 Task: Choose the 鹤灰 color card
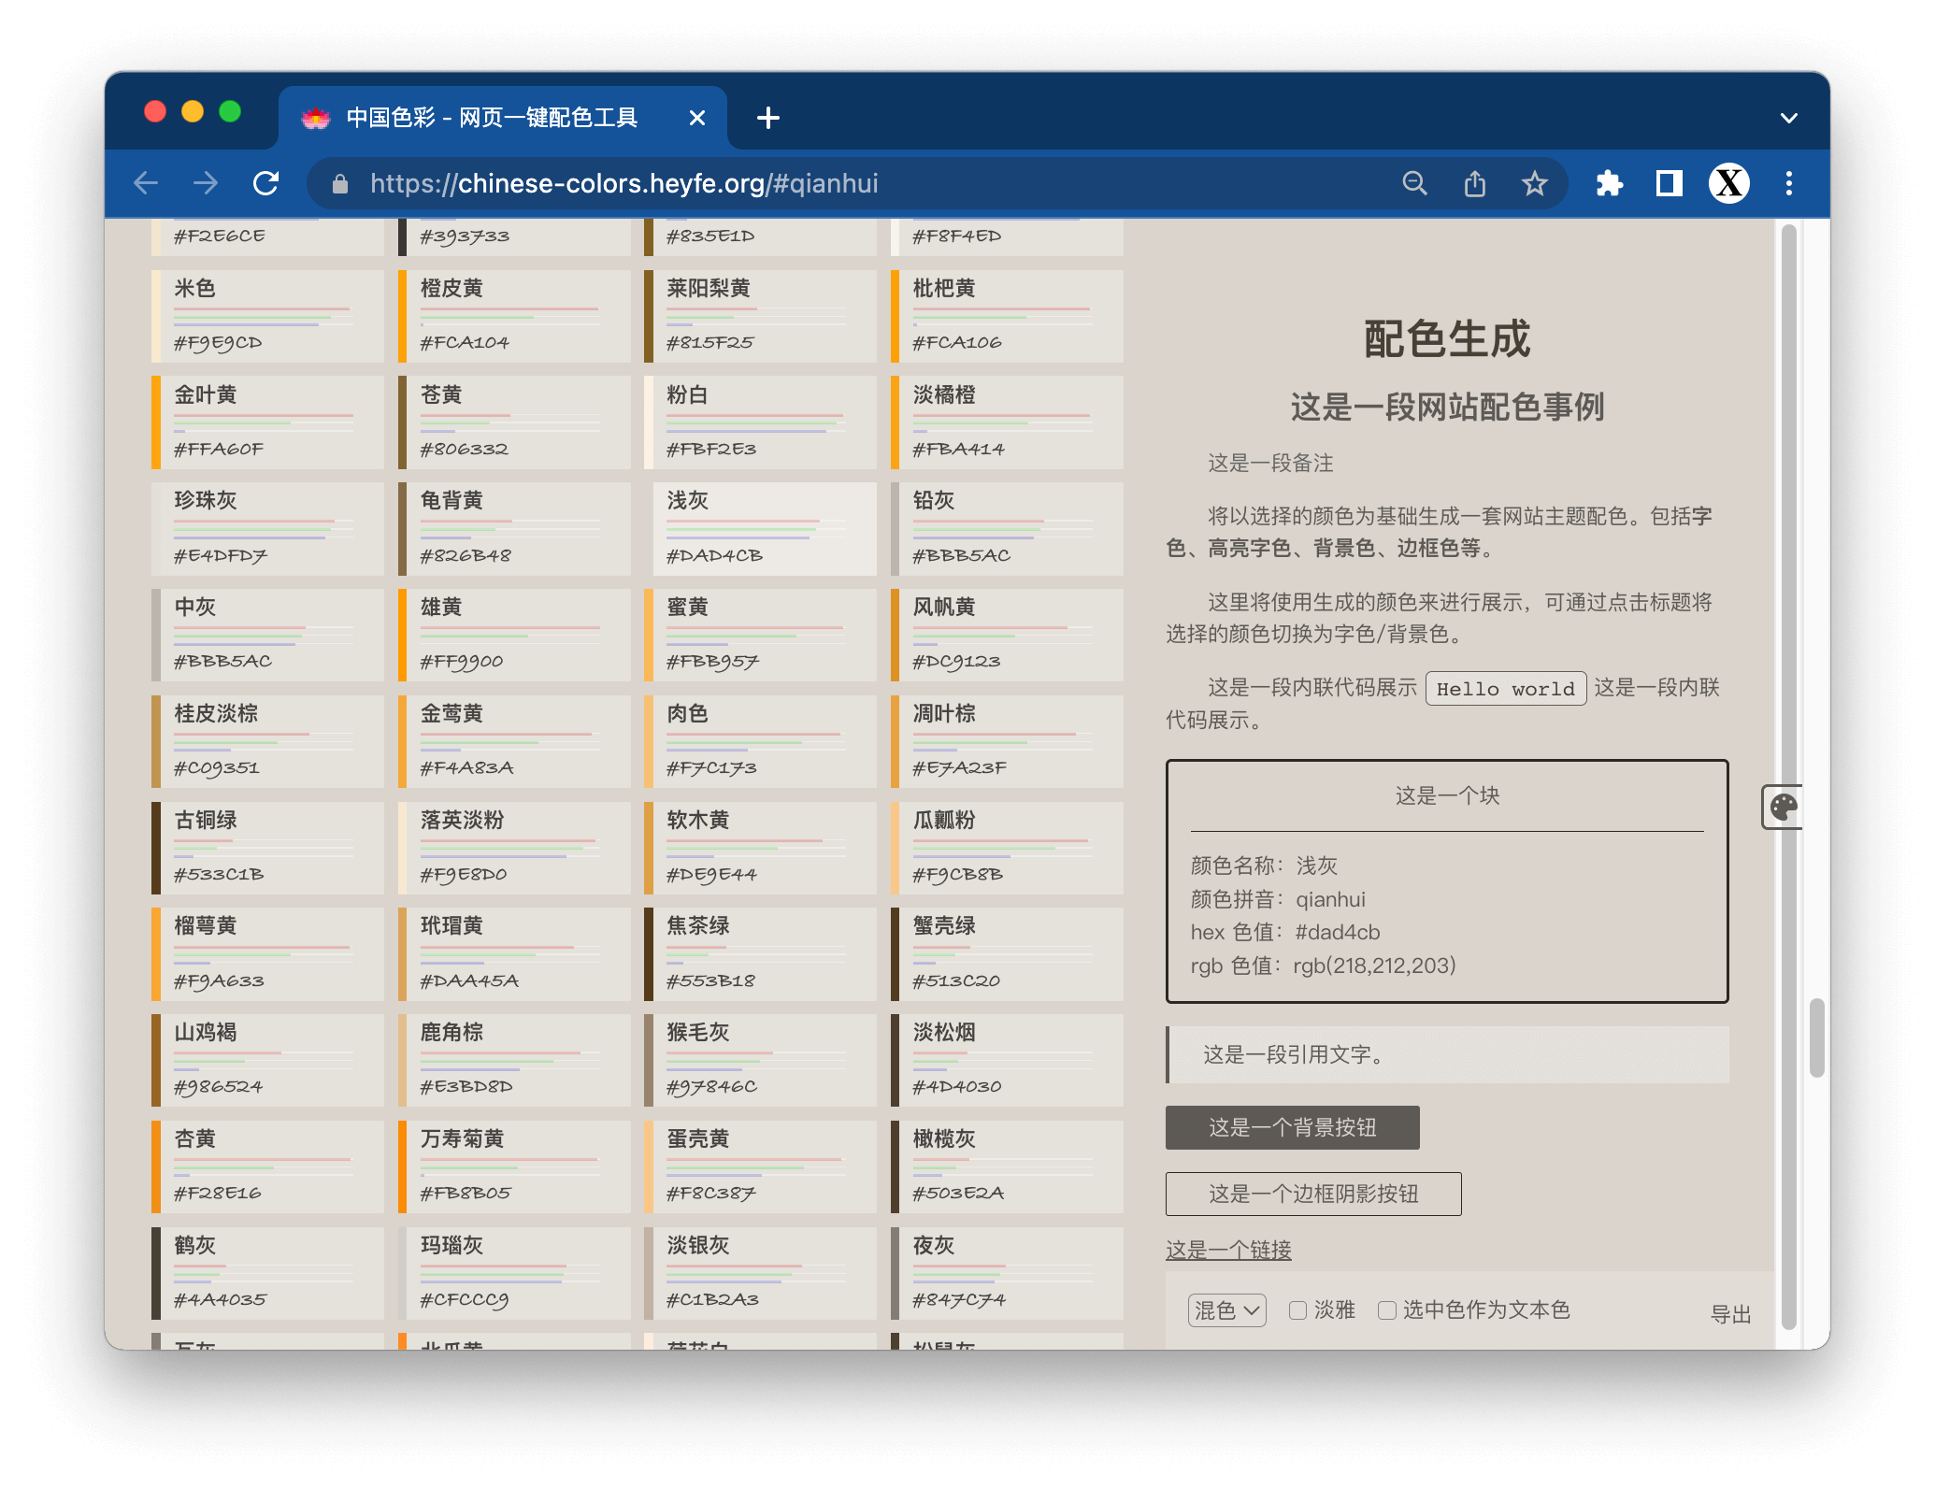pos(267,1273)
